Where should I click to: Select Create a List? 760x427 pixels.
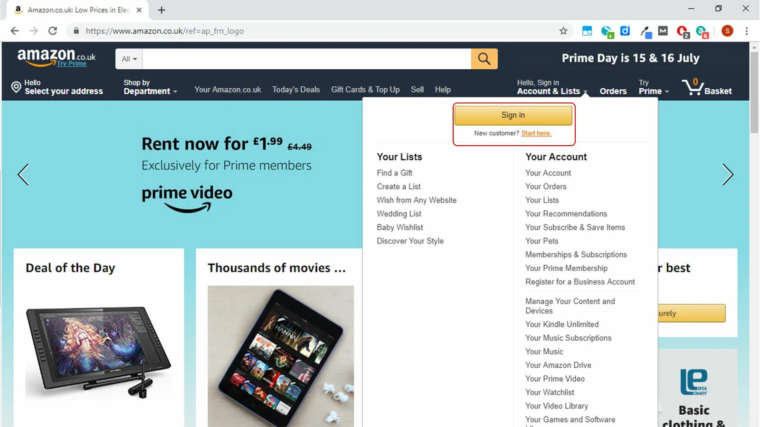[399, 187]
